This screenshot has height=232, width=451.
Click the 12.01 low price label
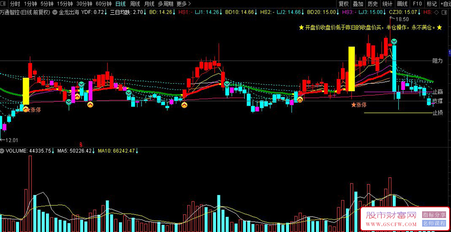click(12, 140)
